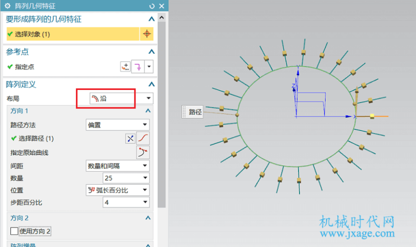Click the yellow square drag handle on the orange line
Viewport: 416px width, 247px height.
click(372, 116)
